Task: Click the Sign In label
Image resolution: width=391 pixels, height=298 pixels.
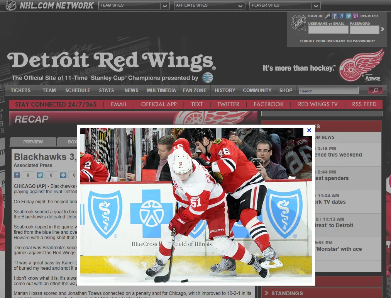Action: [315, 16]
